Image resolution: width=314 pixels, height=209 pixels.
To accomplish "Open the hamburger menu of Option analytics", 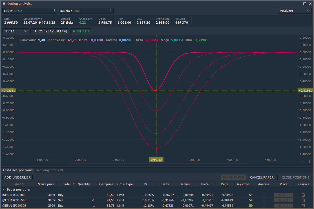I will 4,4.
